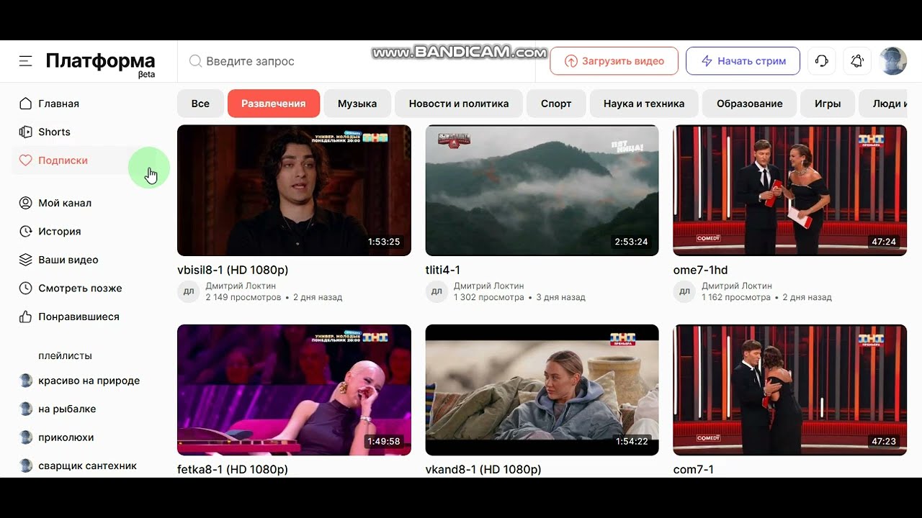Click the Мой канал person icon

[x=26, y=203]
